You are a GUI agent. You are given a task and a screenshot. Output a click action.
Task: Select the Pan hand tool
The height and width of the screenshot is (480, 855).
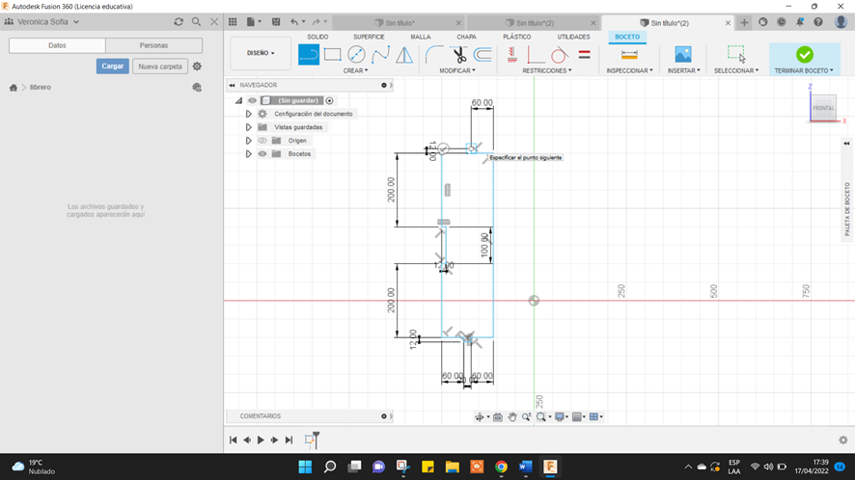coord(512,417)
